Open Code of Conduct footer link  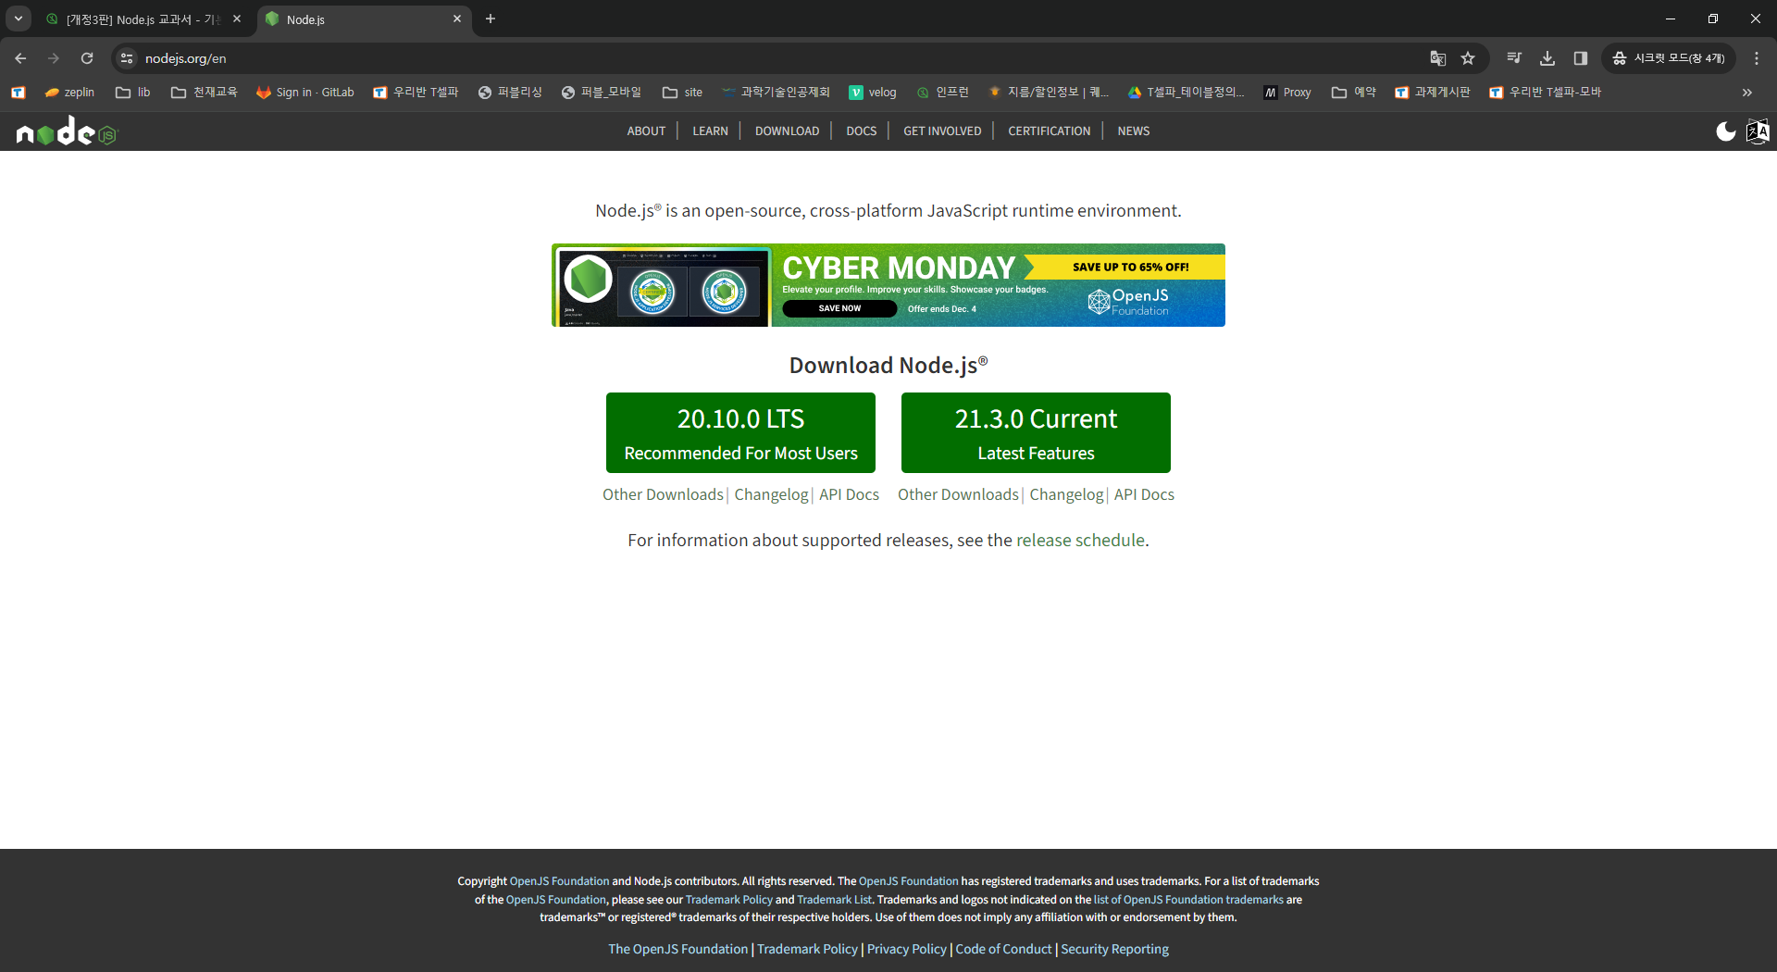pos(1003,949)
